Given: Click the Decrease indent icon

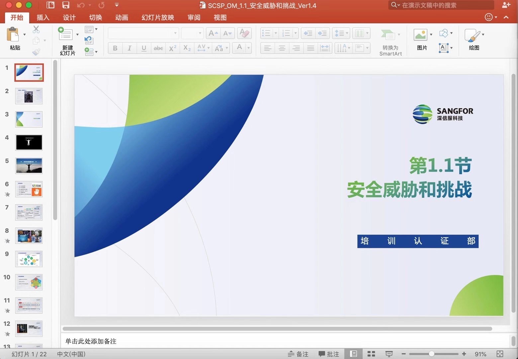Looking at the screenshot, I should pyautogui.click(x=308, y=33).
